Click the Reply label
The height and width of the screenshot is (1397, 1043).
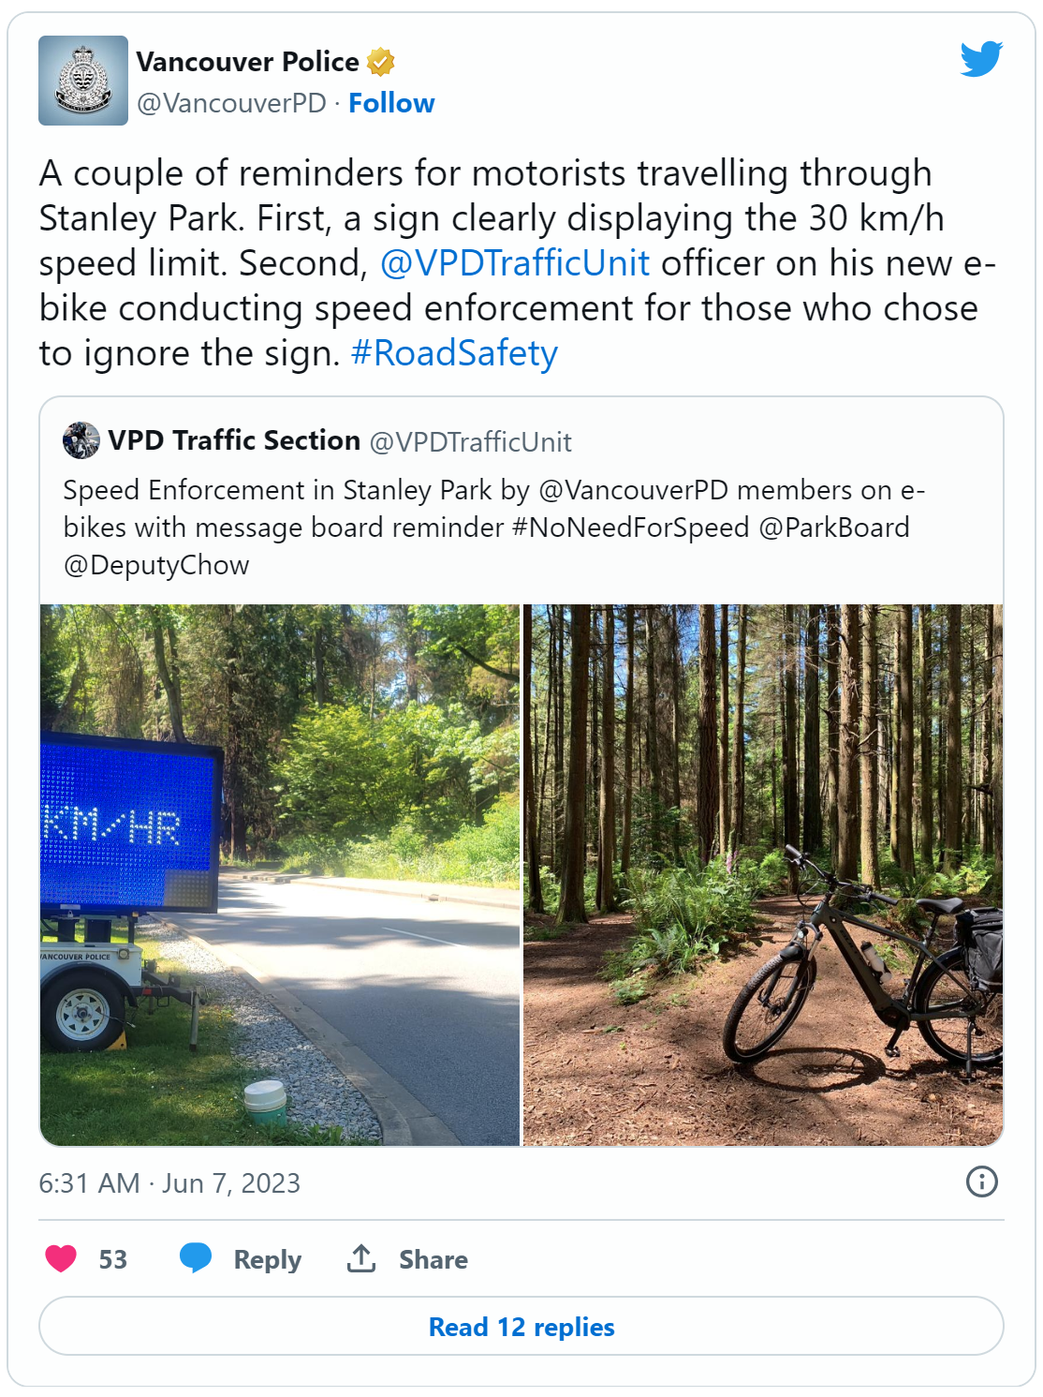(x=268, y=1259)
